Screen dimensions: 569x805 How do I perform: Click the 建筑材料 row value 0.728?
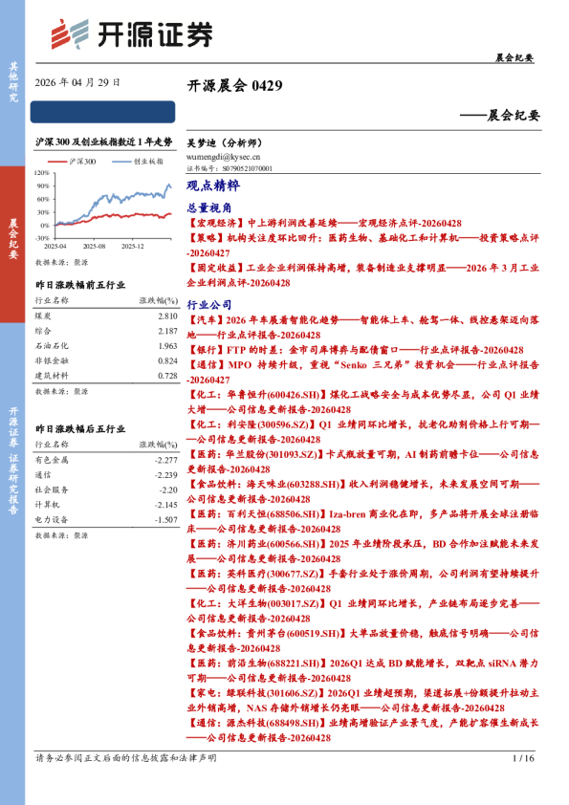click(167, 376)
